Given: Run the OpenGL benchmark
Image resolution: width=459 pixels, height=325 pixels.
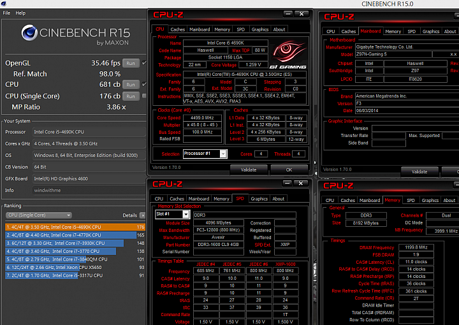Looking at the screenshot, I should (131, 63).
